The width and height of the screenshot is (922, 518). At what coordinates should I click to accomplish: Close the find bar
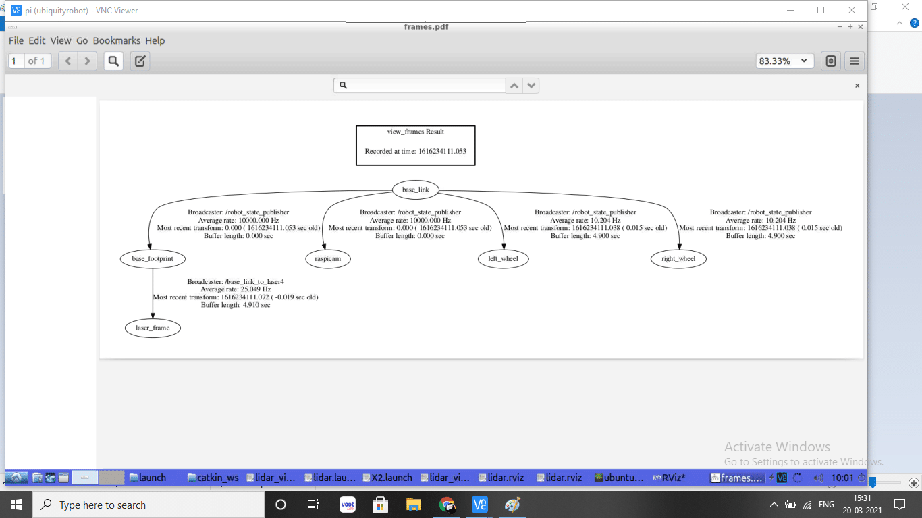point(857,86)
